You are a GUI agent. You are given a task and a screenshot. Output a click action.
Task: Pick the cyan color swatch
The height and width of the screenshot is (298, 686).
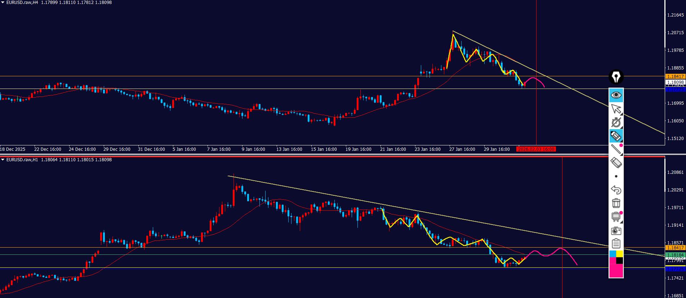pos(612,254)
